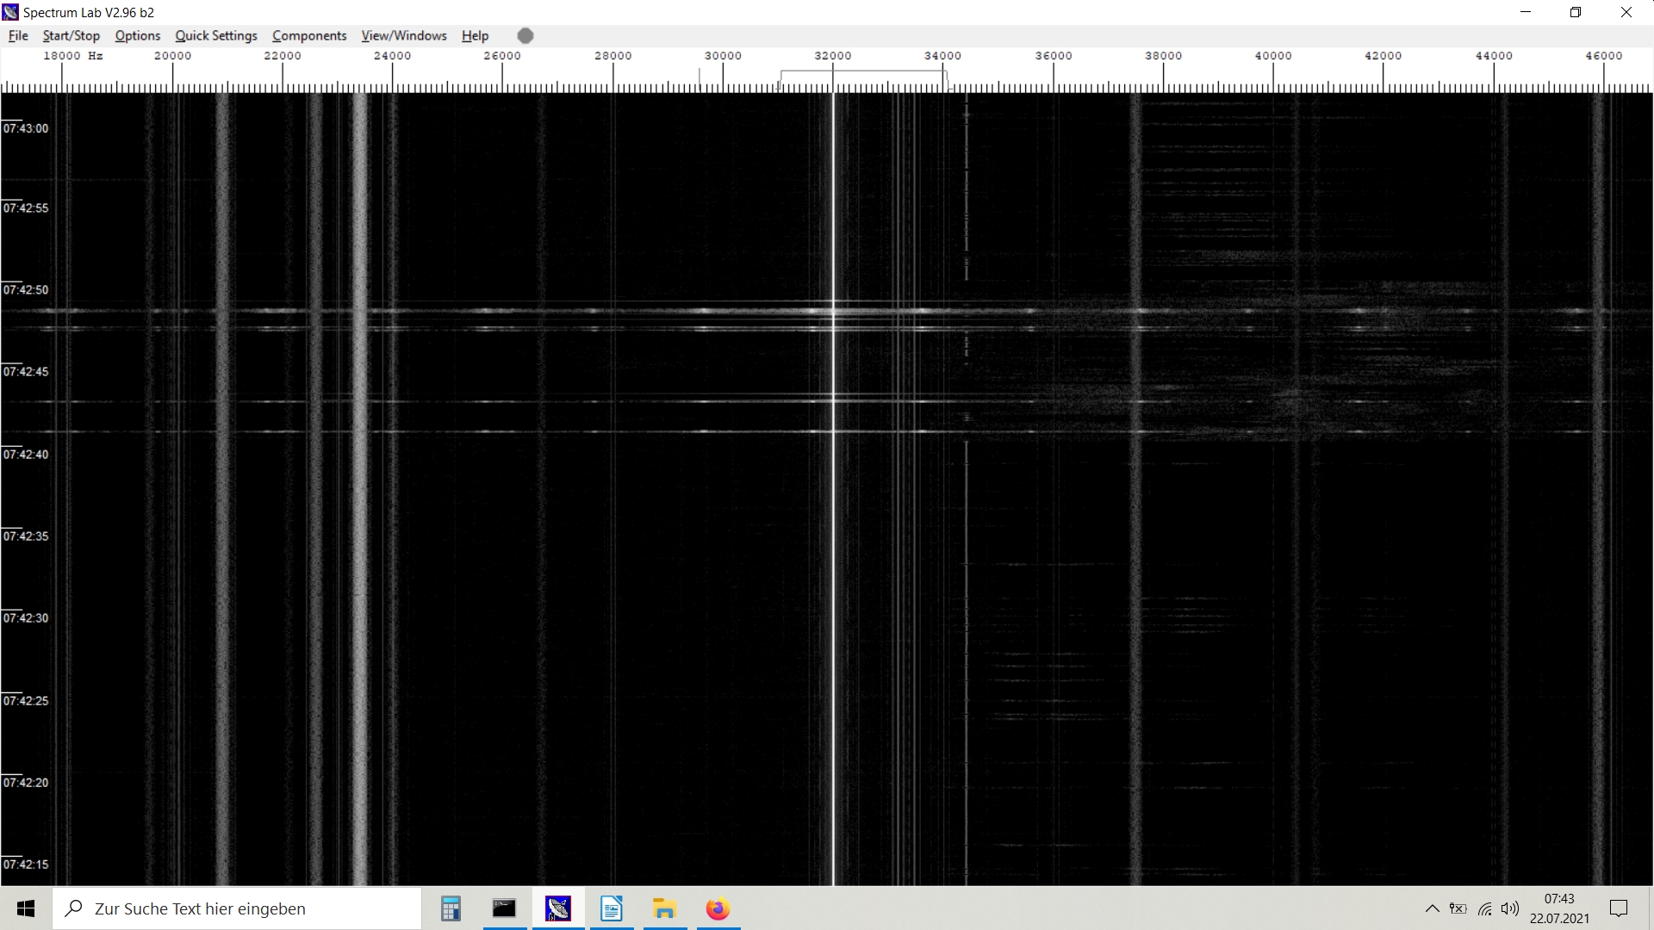Open the notification center icon

[1619, 908]
